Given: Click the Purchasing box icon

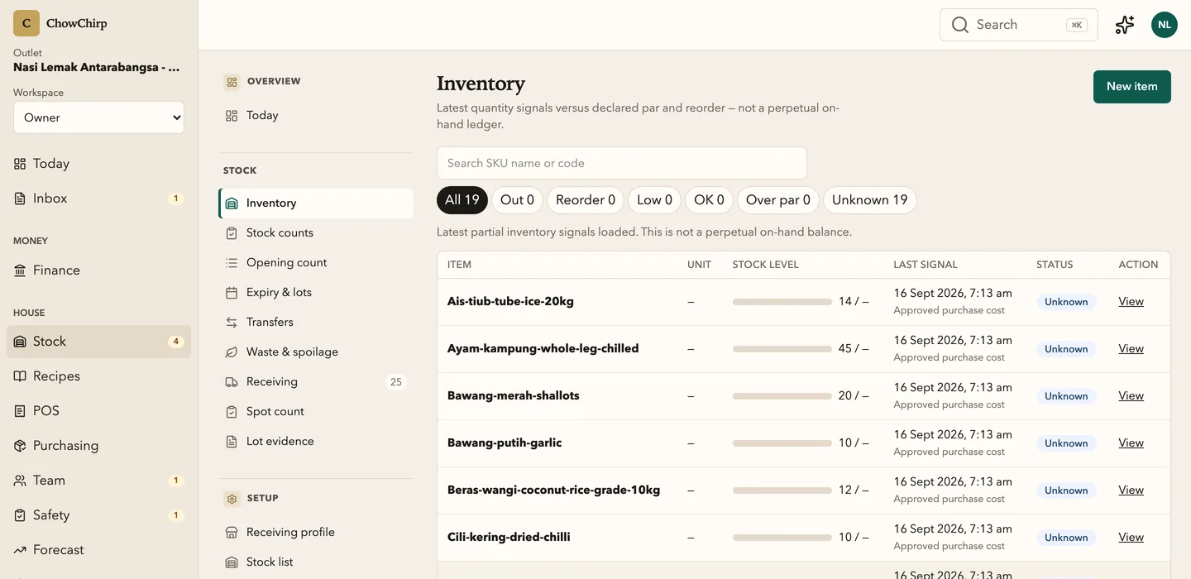Looking at the screenshot, I should (20, 446).
